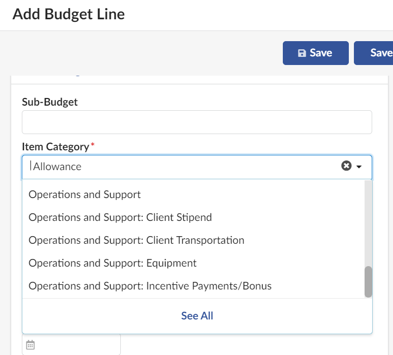Click the Item Category combo box field
The image size is (393, 355).
(x=183, y=167)
